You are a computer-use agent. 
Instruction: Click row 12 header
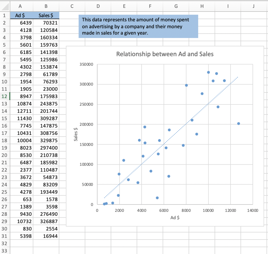[4, 96]
